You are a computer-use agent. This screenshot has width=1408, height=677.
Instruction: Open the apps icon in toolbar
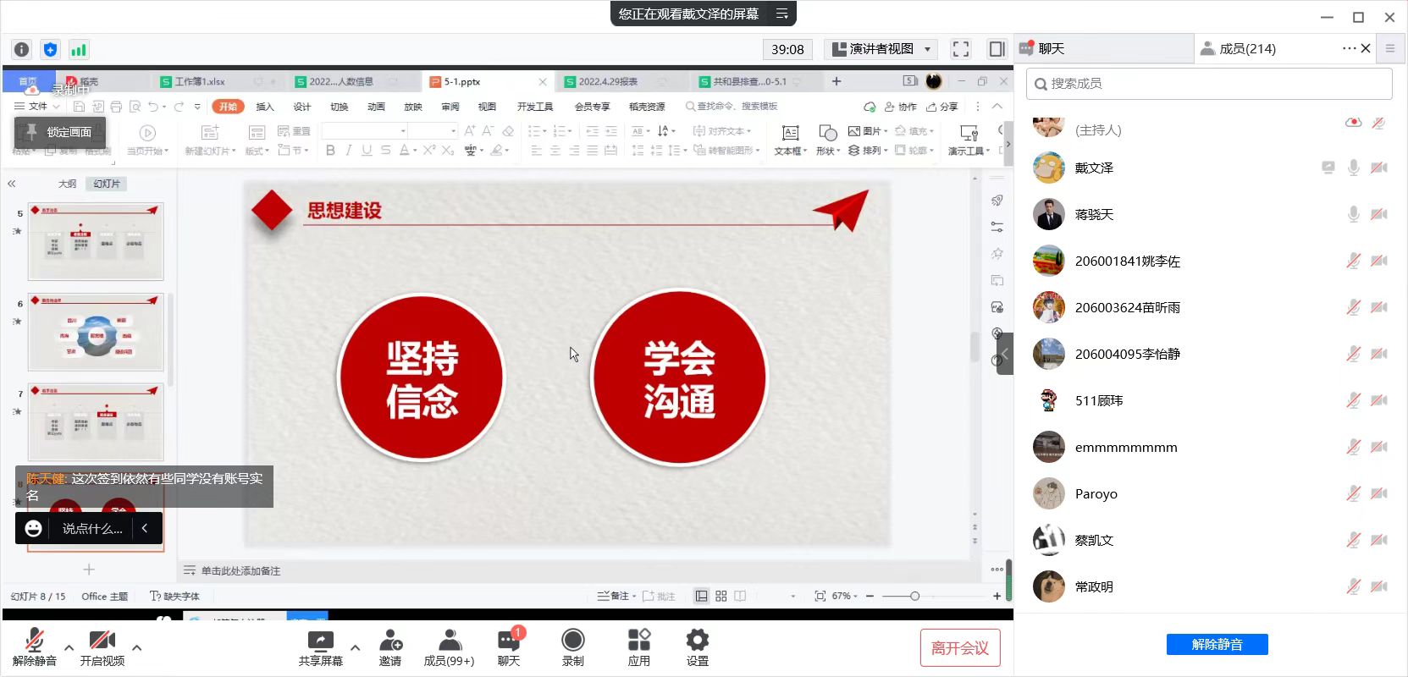point(639,641)
